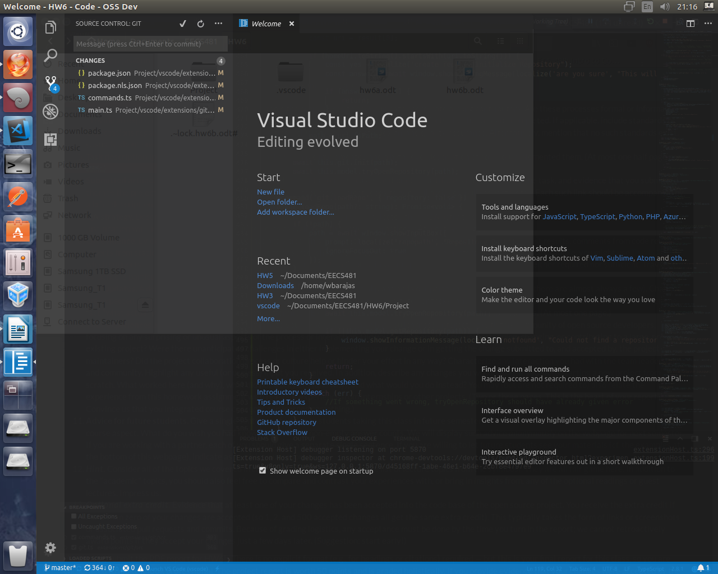Screen dimensions: 718x574
Task: Open Ubuntu Software Center from launcher
Action: (x=18, y=230)
